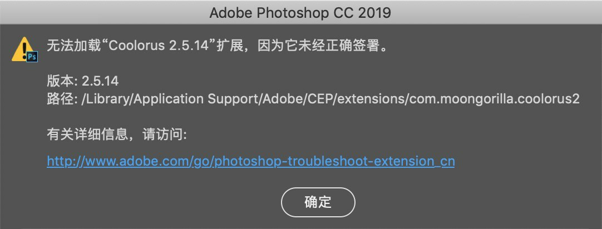This screenshot has width=602, height=229.
Task: Click the "extensions" segment in the path
Action: coord(371,99)
